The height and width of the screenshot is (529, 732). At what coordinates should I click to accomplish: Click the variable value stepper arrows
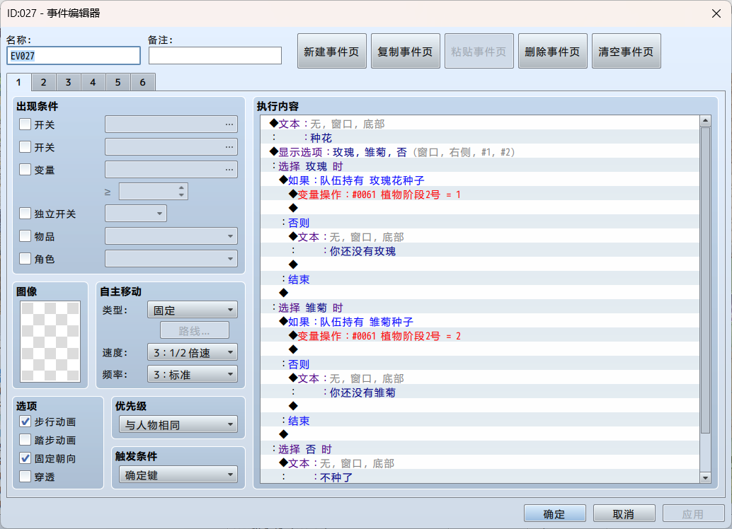(x=182, y=191)
